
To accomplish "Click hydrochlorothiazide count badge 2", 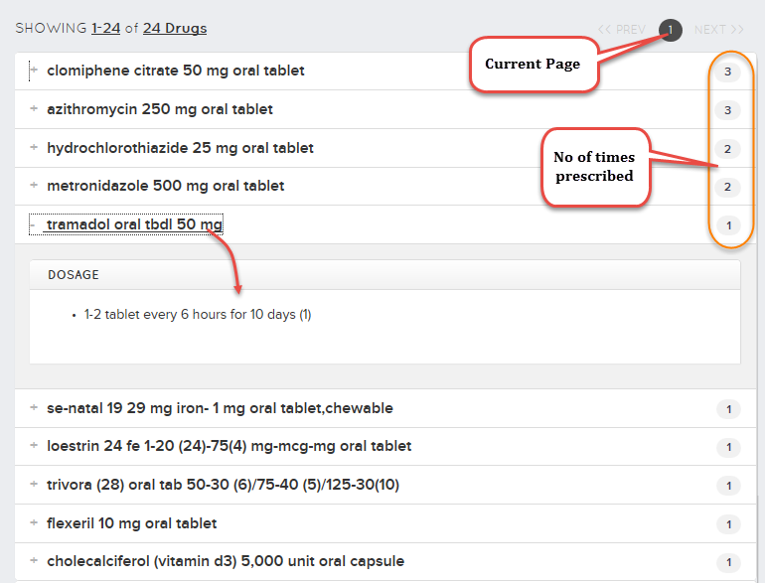I will 727,149.
